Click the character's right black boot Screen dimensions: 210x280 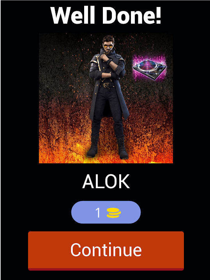[123, 148]
